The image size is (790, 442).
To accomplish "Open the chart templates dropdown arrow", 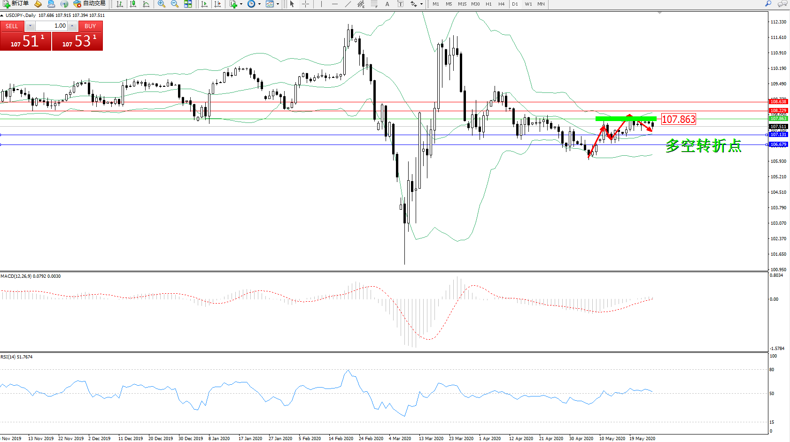I will pos(278,4).
